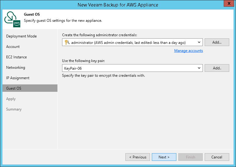236x167 pixels.
Task: Click the Veeam AWS appliance header icon
Action: click(12, 19)
